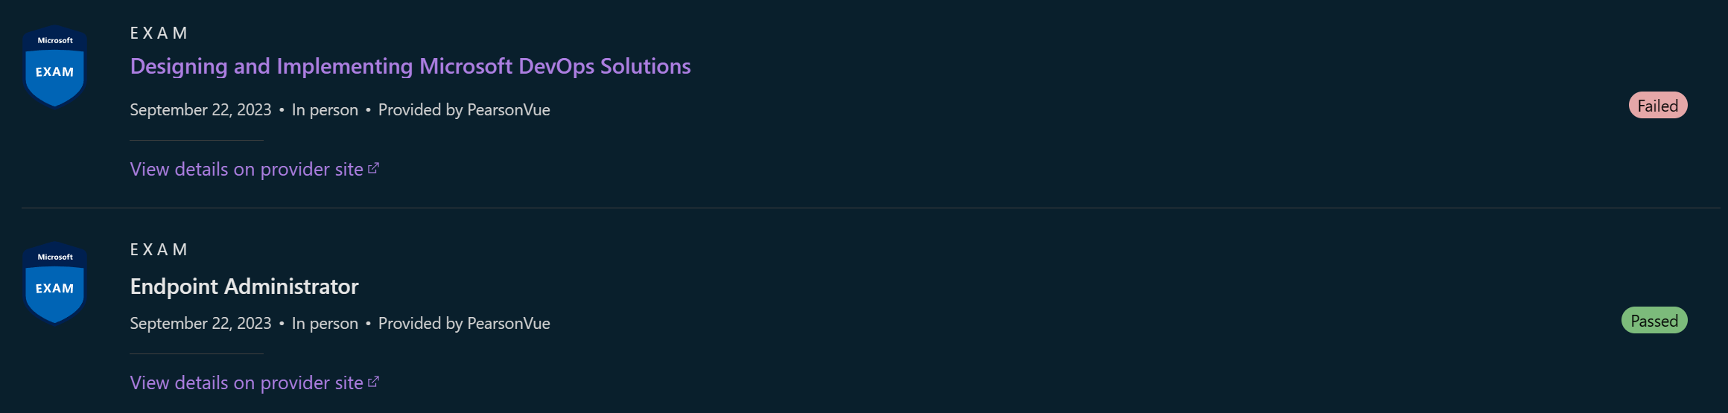Click the red Failed status badge
Screen dimensions: 1728x413
[1657, 106]
